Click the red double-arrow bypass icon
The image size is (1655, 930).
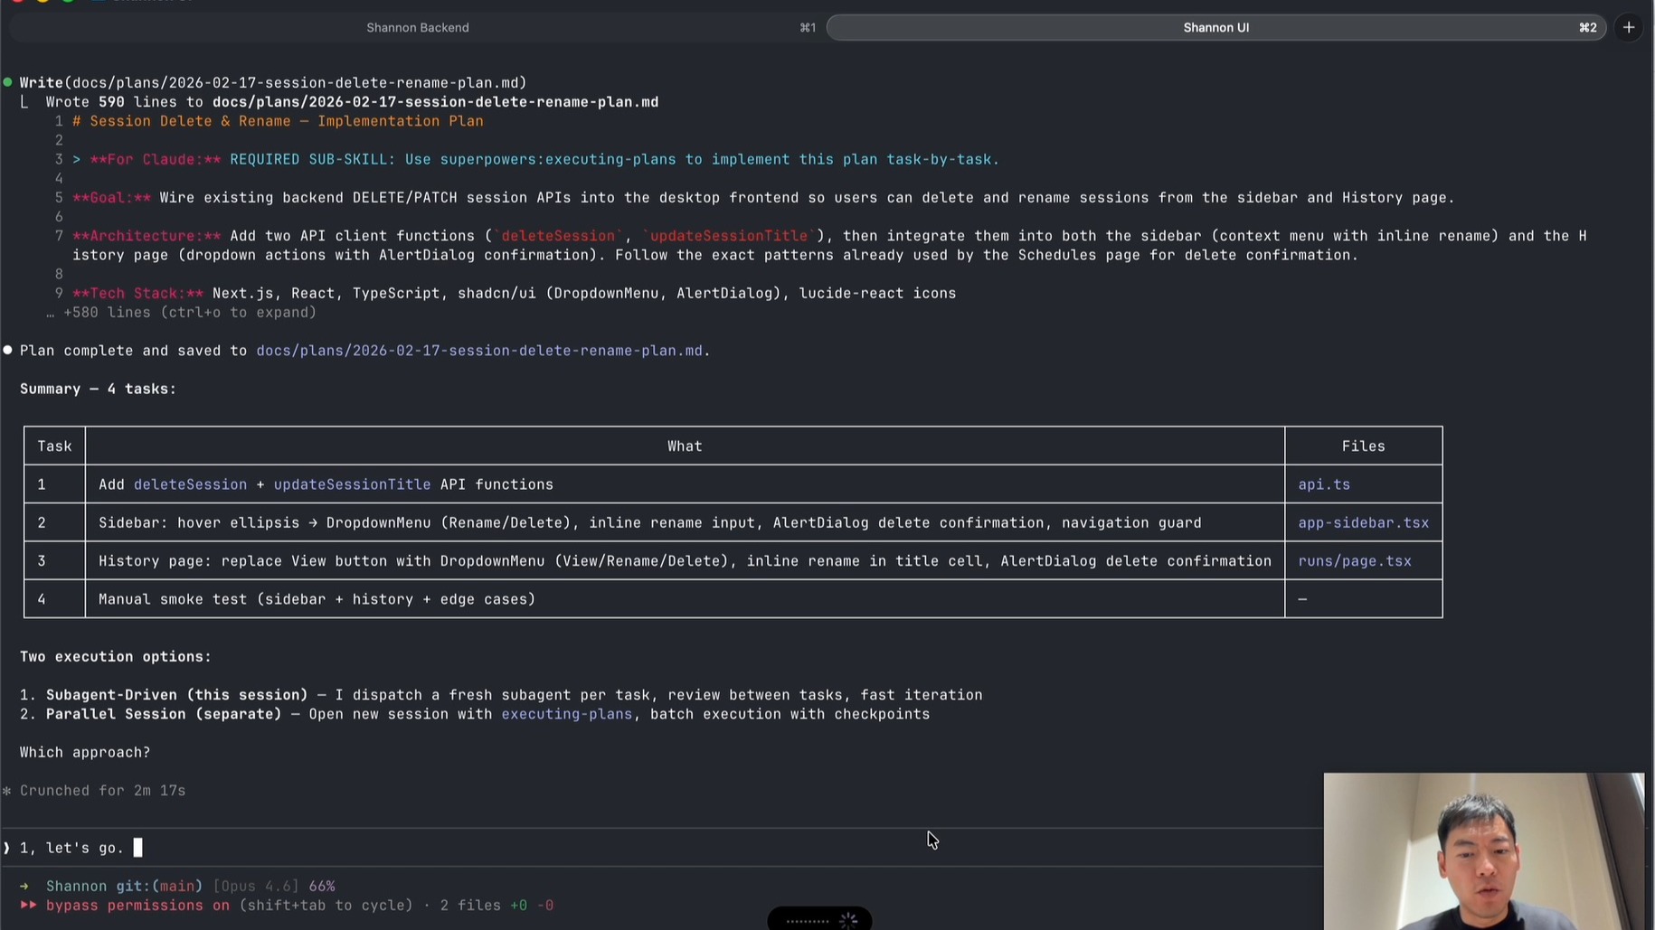[28, 906]
